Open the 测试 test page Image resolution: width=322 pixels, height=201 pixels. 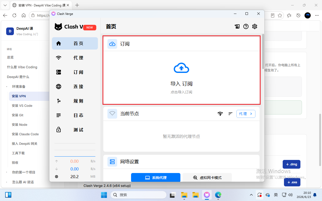(x=75, y=130)
